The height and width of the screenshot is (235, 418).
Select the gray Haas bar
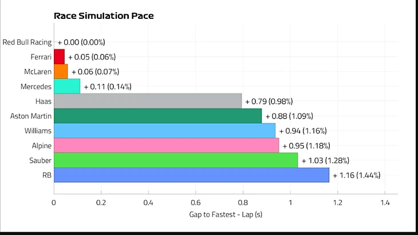[x=148, y=101]
